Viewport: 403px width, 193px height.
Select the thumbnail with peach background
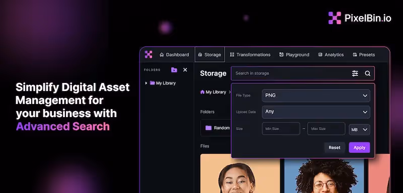click(x=240, y=173)
